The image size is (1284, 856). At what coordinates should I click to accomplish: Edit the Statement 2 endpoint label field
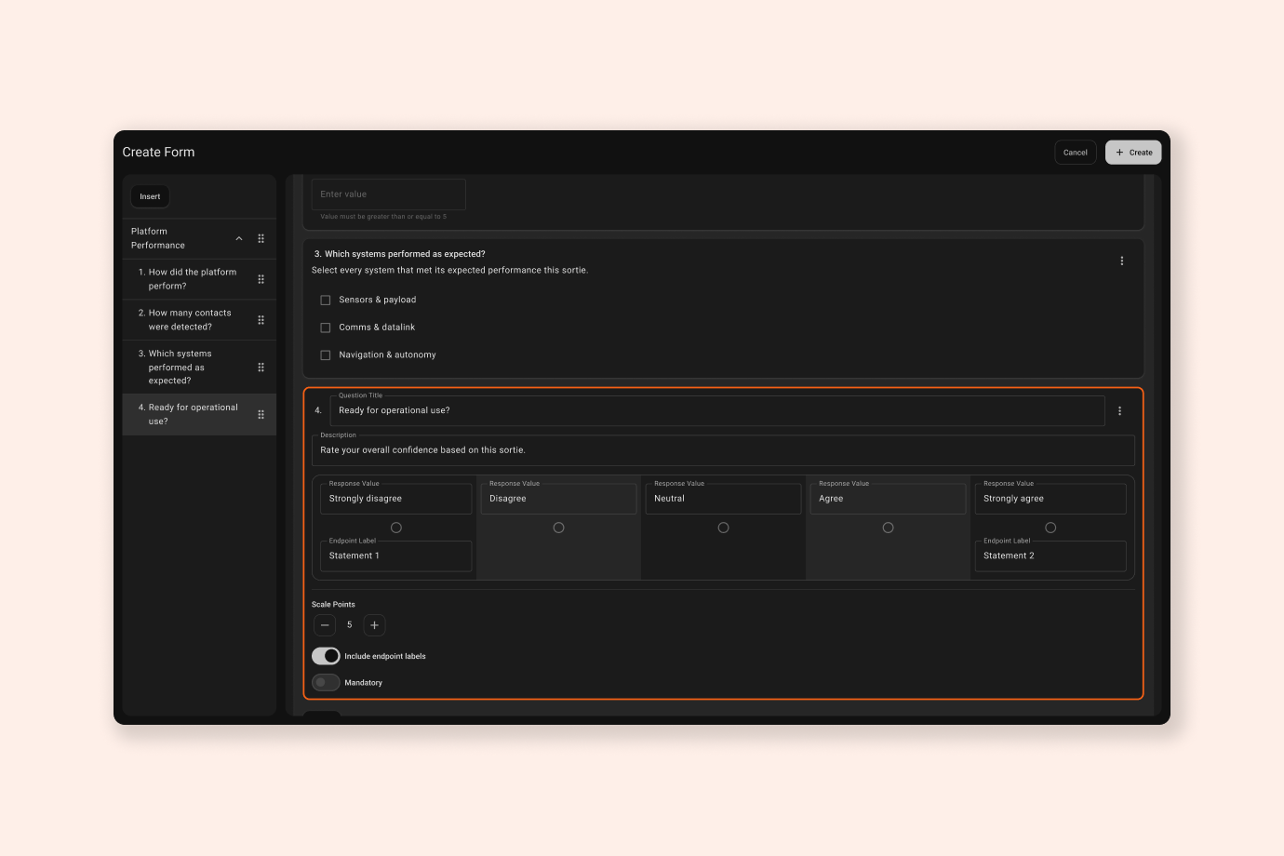[1050, 555]
